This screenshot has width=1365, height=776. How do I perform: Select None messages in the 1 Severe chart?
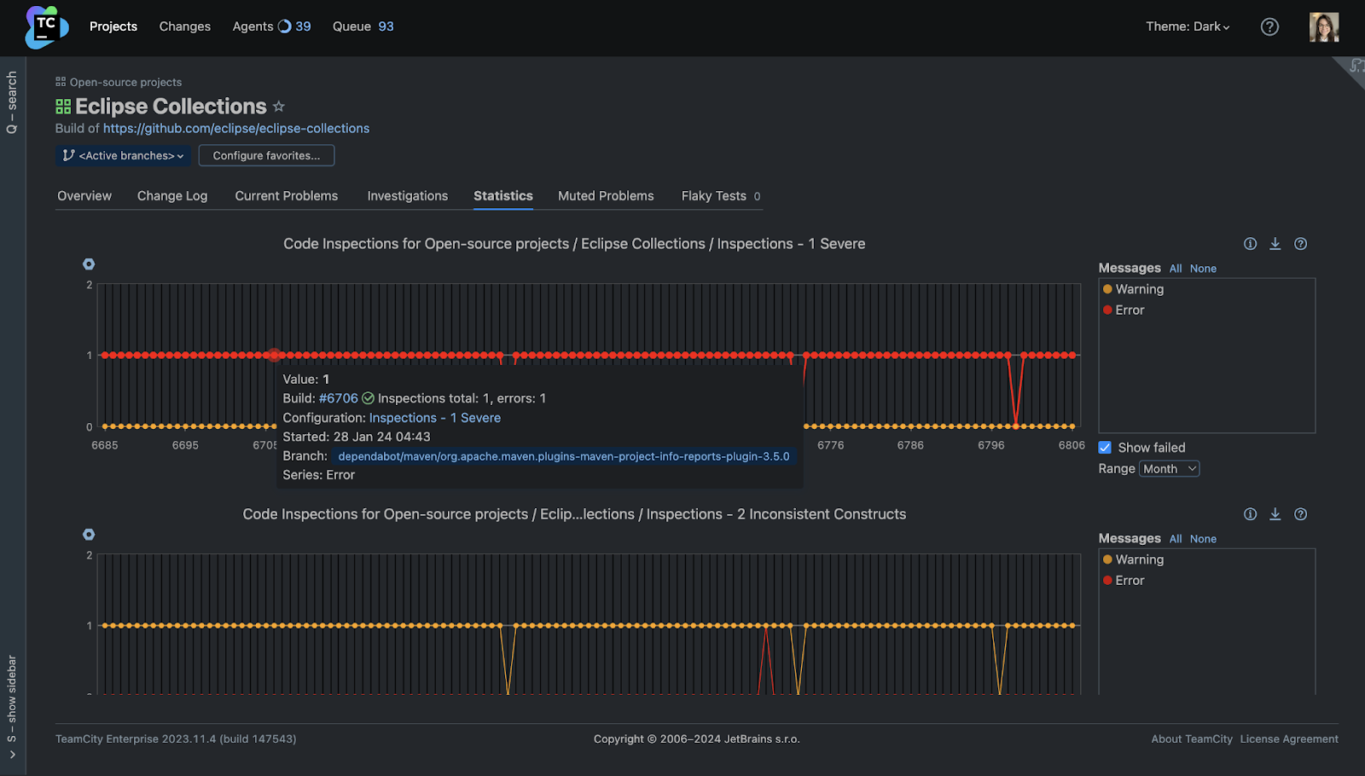(x=1203, y=269)
